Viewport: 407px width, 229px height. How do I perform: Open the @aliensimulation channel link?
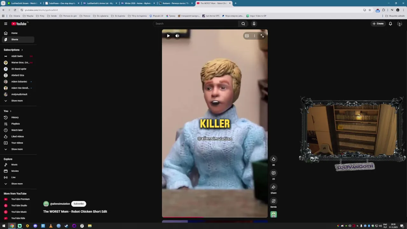60,204
